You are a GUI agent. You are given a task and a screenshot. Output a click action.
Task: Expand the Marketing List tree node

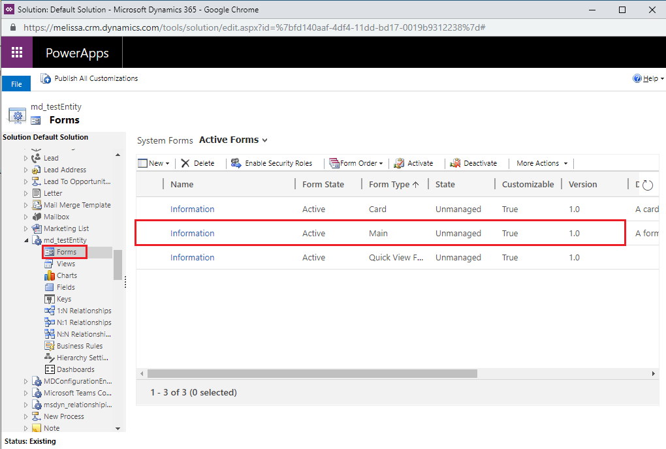(x=25, y=229)
